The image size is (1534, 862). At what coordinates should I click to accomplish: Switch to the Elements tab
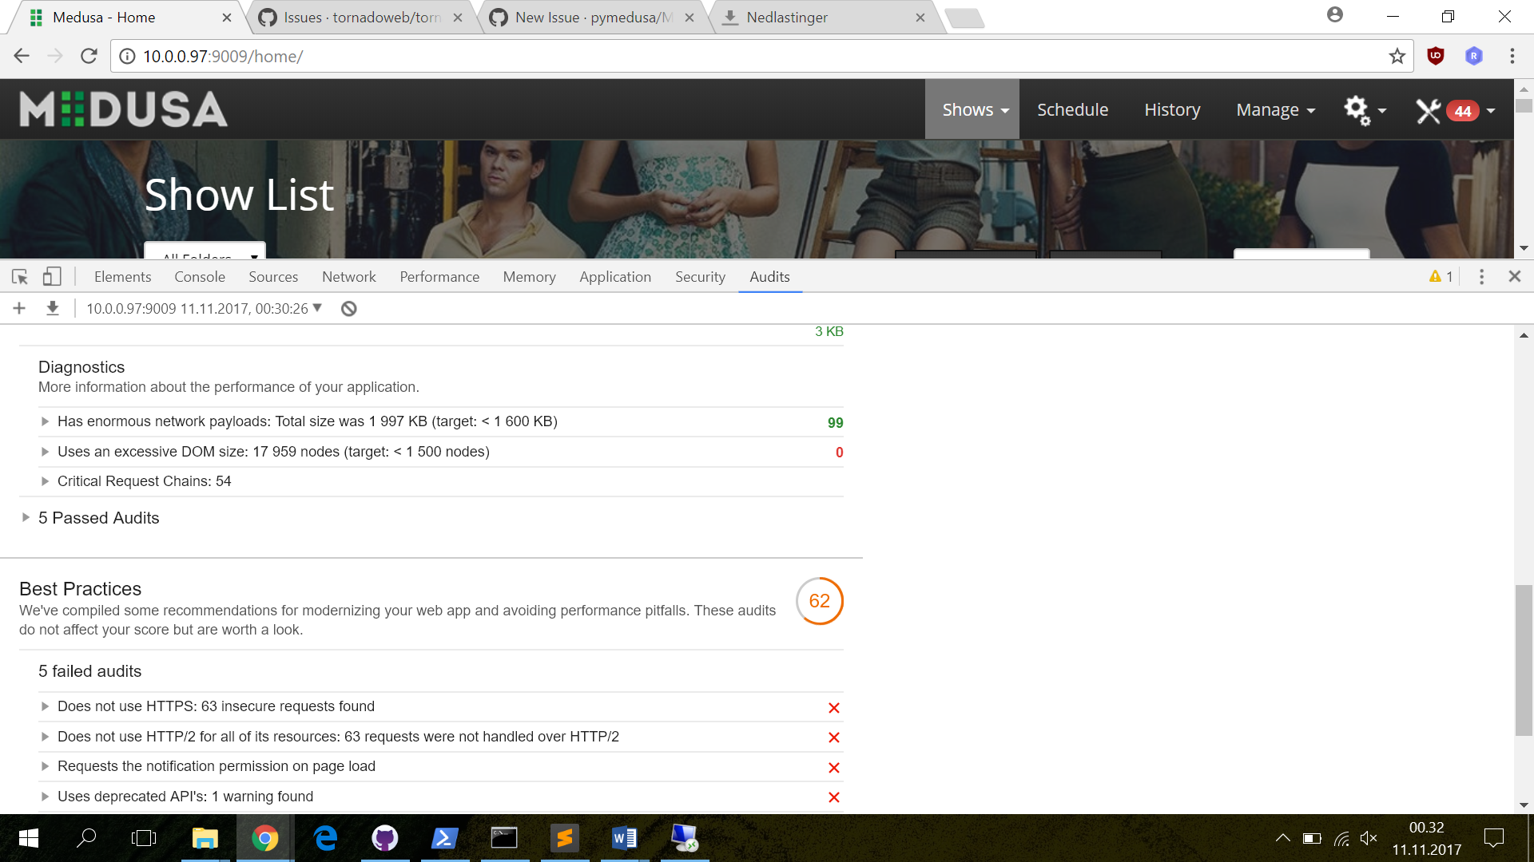point(122,276)
